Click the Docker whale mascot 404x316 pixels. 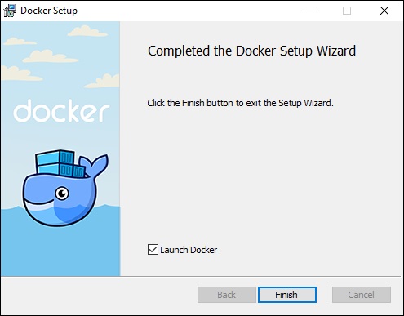point(64,188)
